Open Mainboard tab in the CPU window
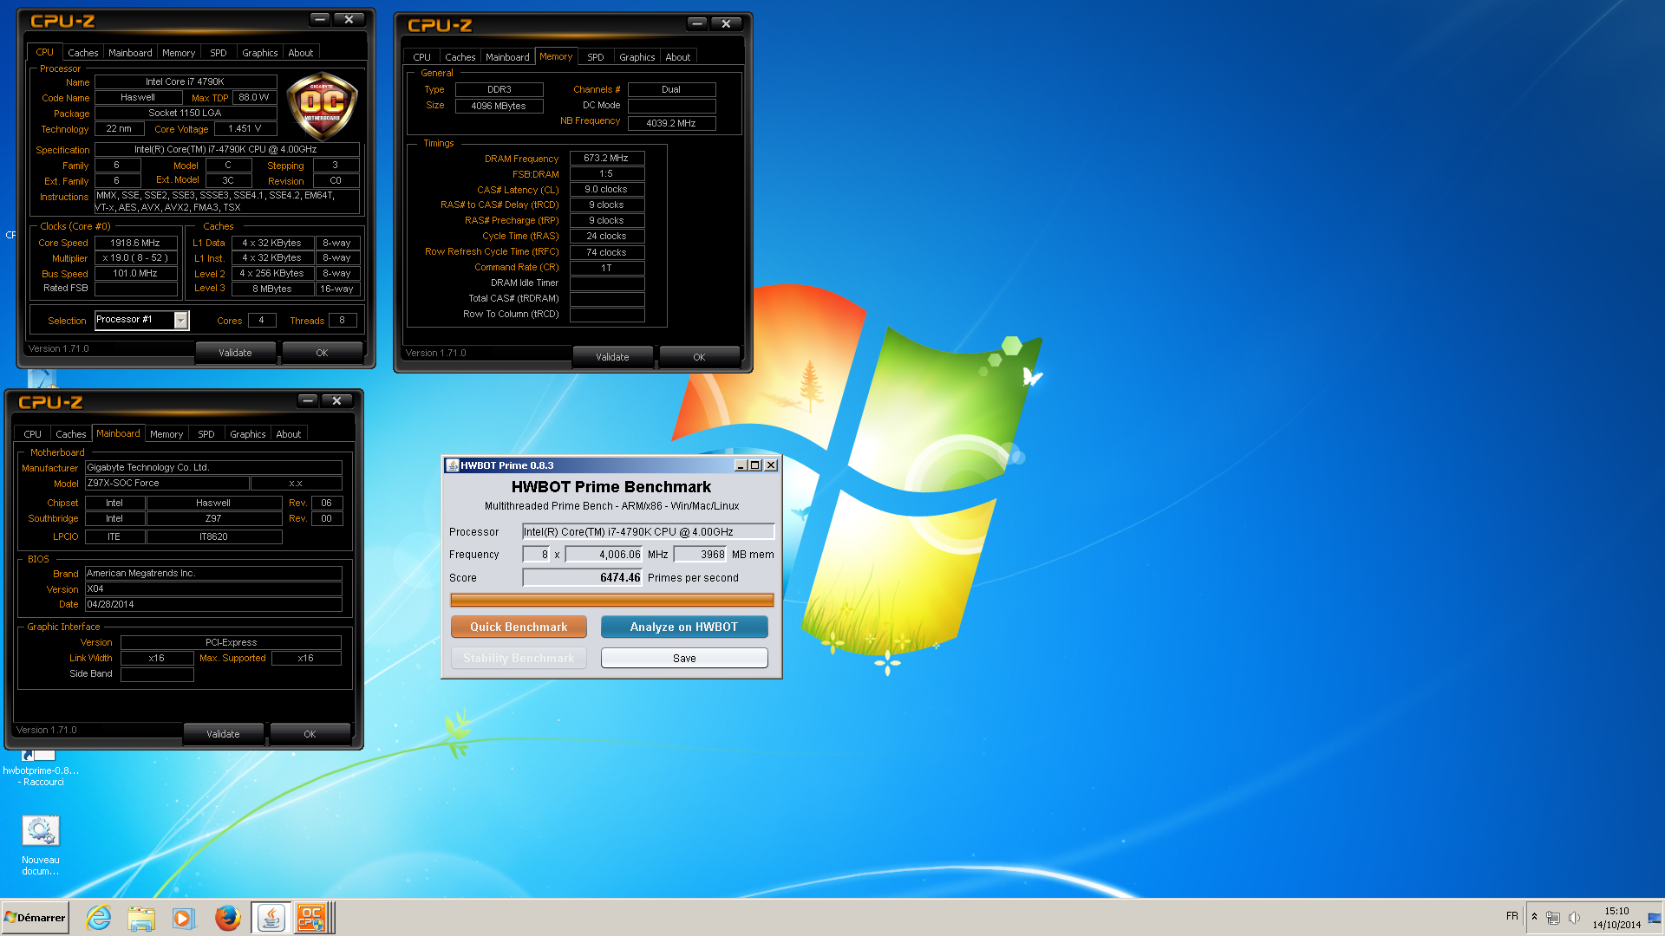The width and height of the screenshot is (1665, 936). pyautogui.click(x=130, y=53)
